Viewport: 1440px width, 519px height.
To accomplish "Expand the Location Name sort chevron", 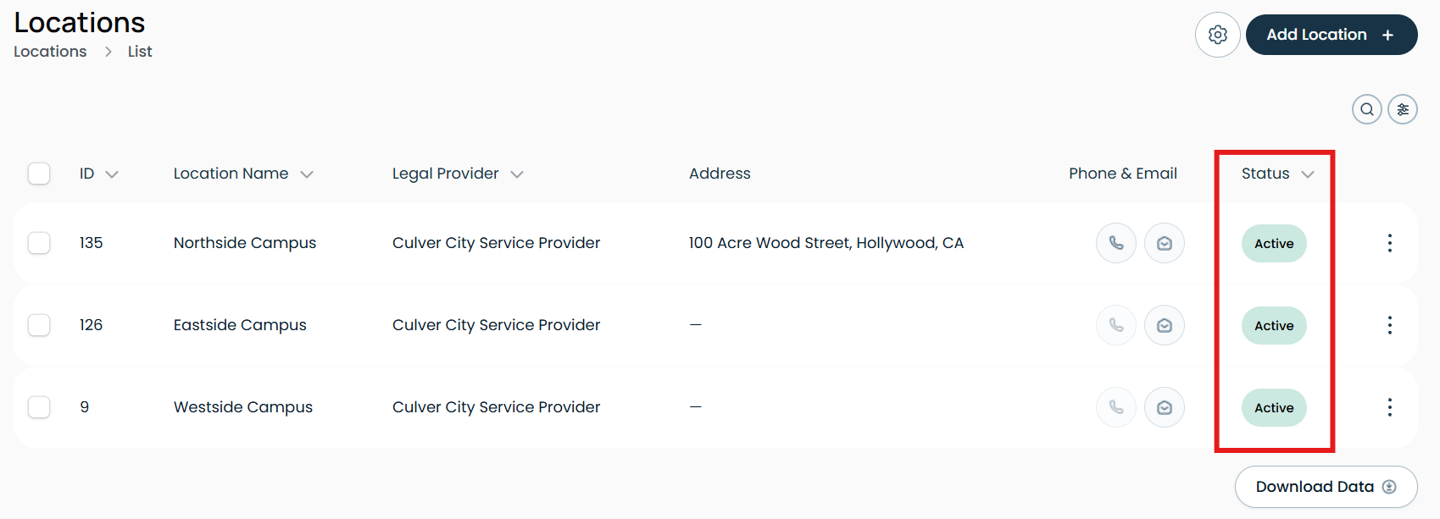I will tap(307, 174).
